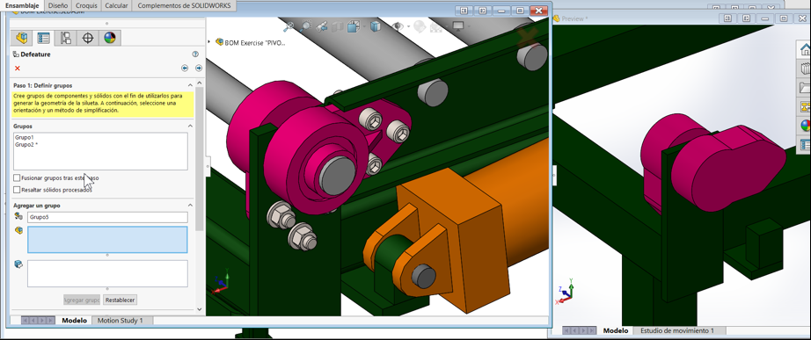Image resolution: width=811 pixels, height=340 pixels.
Task: Collapse Paso 1: Definir grupos section
Action: [190, 85]
